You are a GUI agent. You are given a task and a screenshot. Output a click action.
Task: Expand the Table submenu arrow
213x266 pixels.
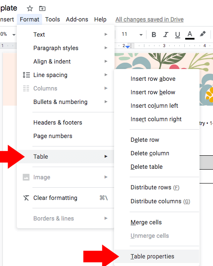(106, 157)
